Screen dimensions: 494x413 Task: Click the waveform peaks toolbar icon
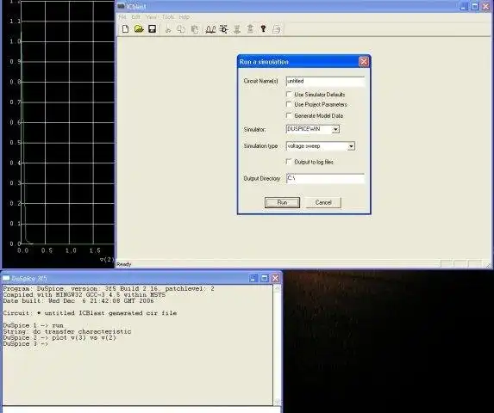210,29
